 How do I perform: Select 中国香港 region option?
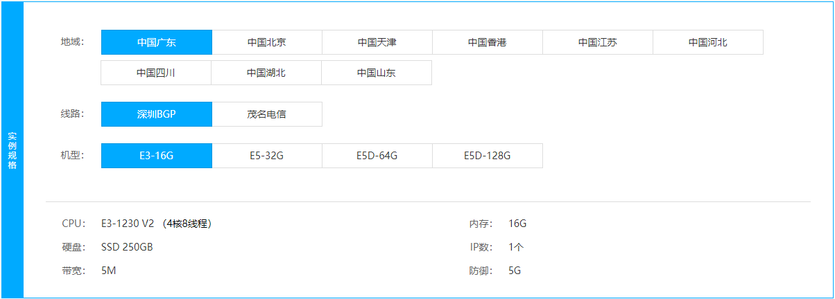(x=488, y=42)
